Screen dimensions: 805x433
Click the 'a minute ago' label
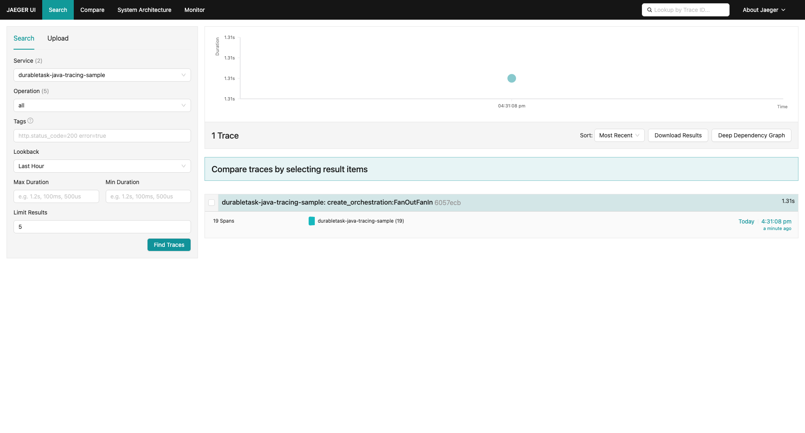pos(777,229)
